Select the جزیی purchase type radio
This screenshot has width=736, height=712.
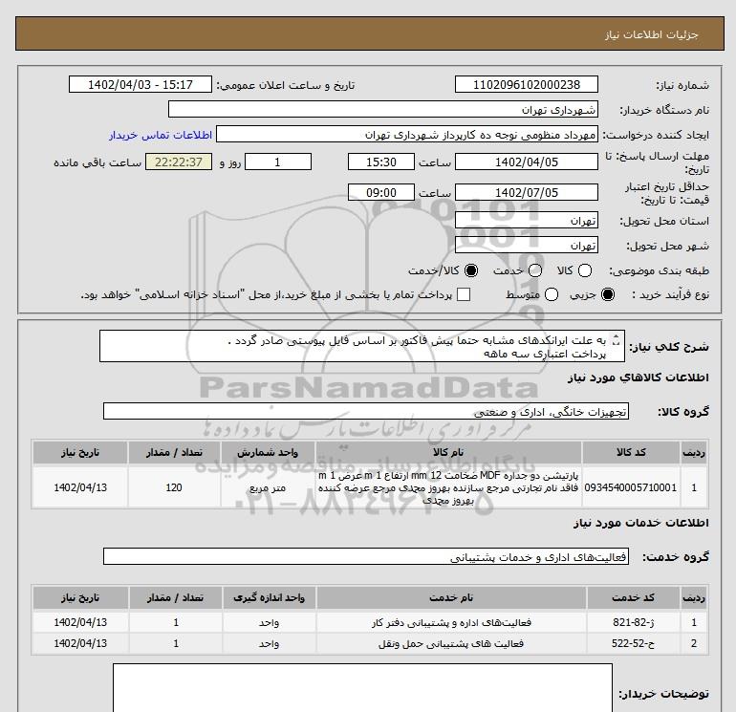coord(607,294)
